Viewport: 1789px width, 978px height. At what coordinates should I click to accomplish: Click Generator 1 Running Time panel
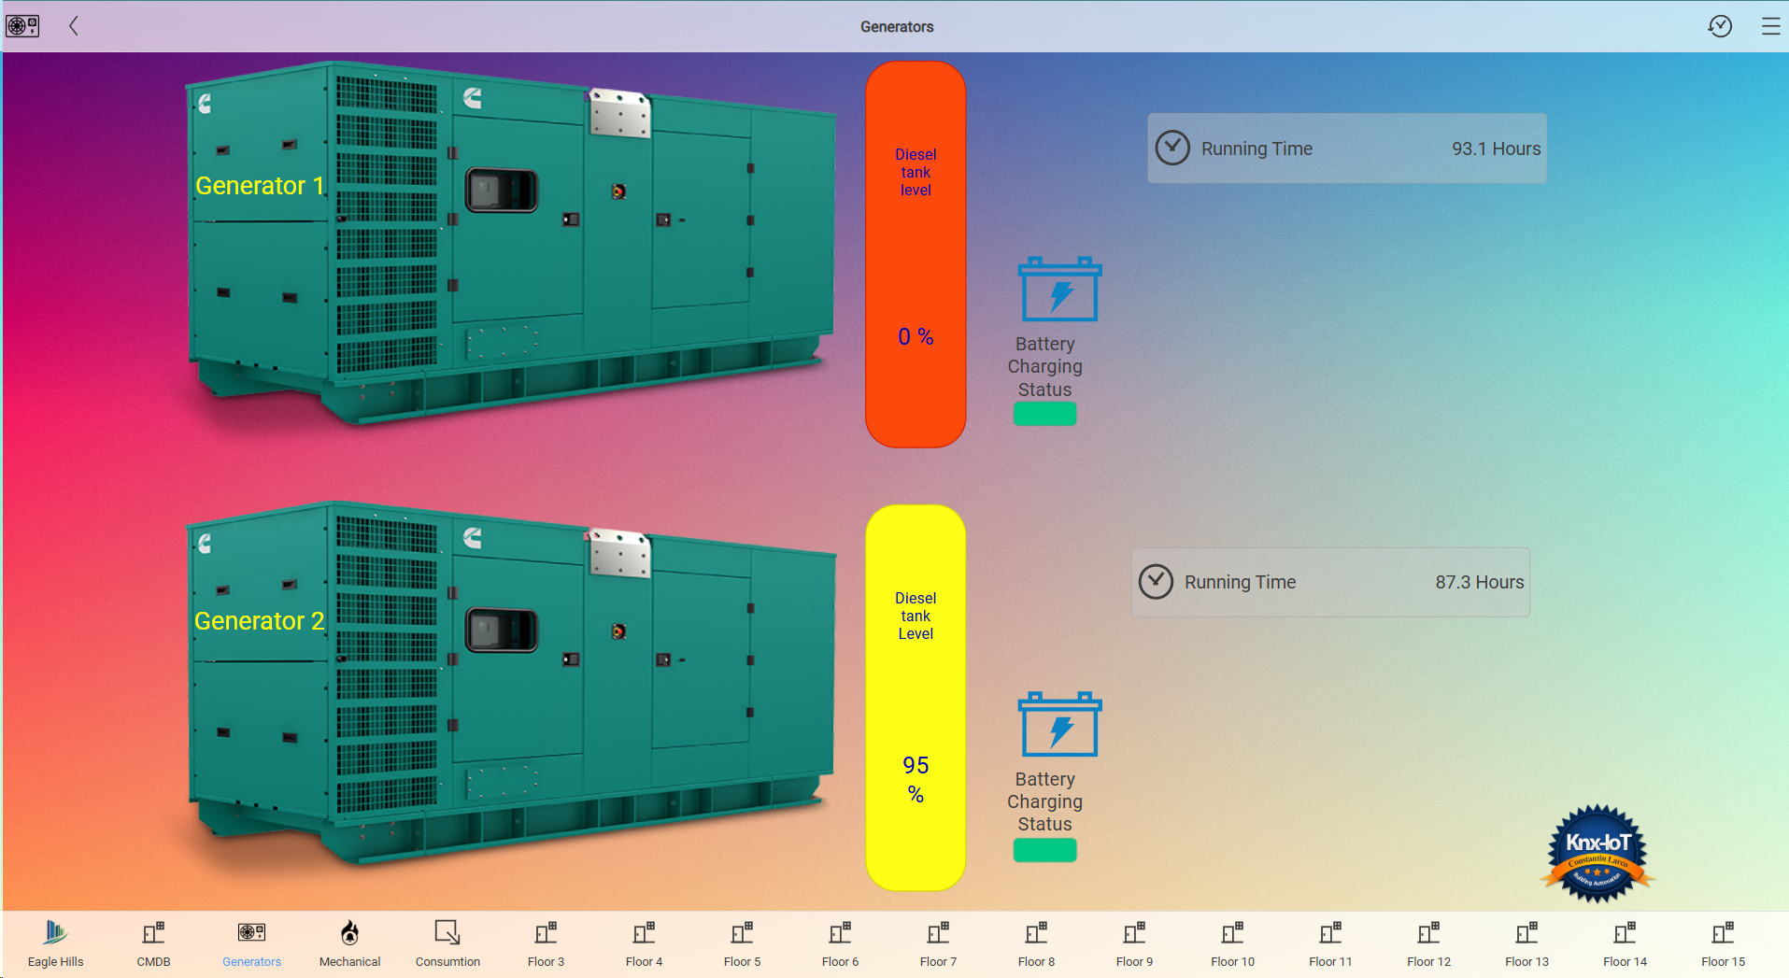pyautogui.click(x=1346, y=149)
